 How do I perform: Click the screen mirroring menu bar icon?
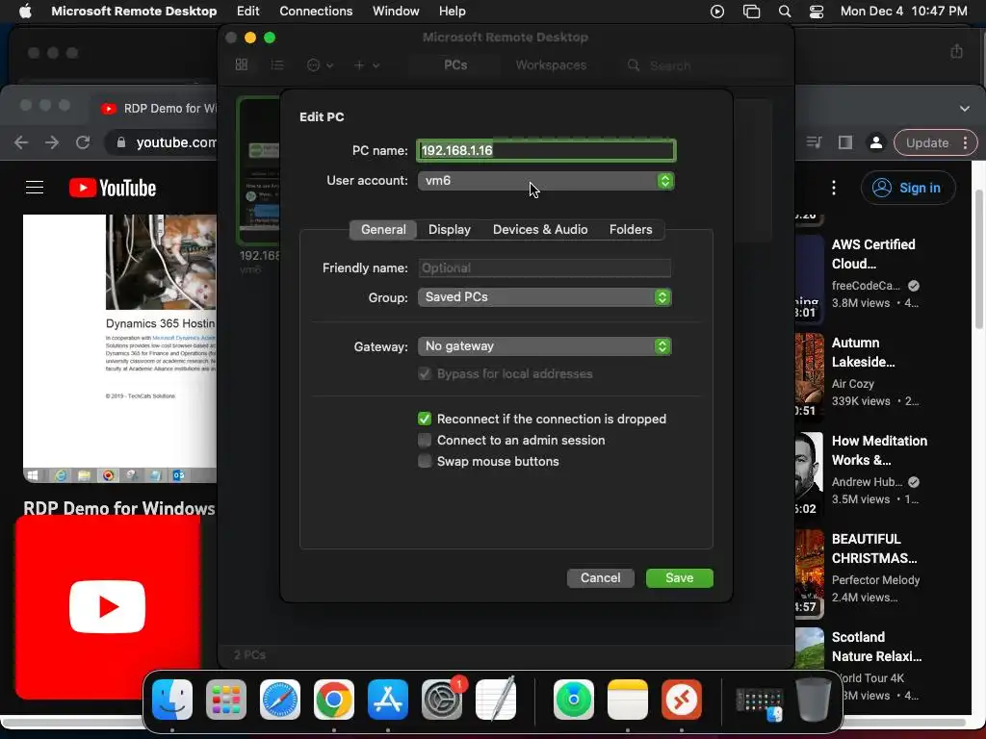coord(751,12)
